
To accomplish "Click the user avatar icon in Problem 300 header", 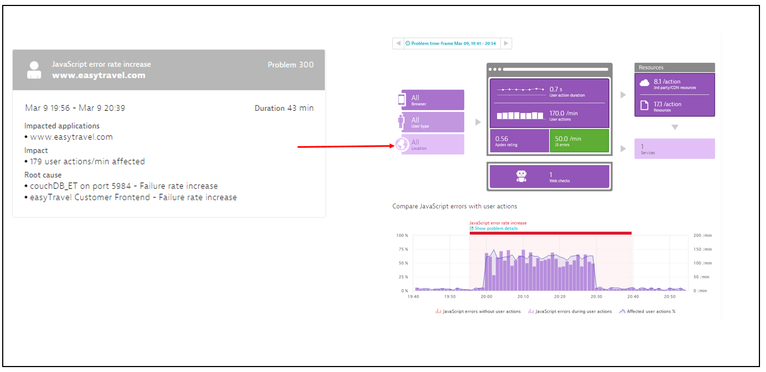I will pos(34,69).
